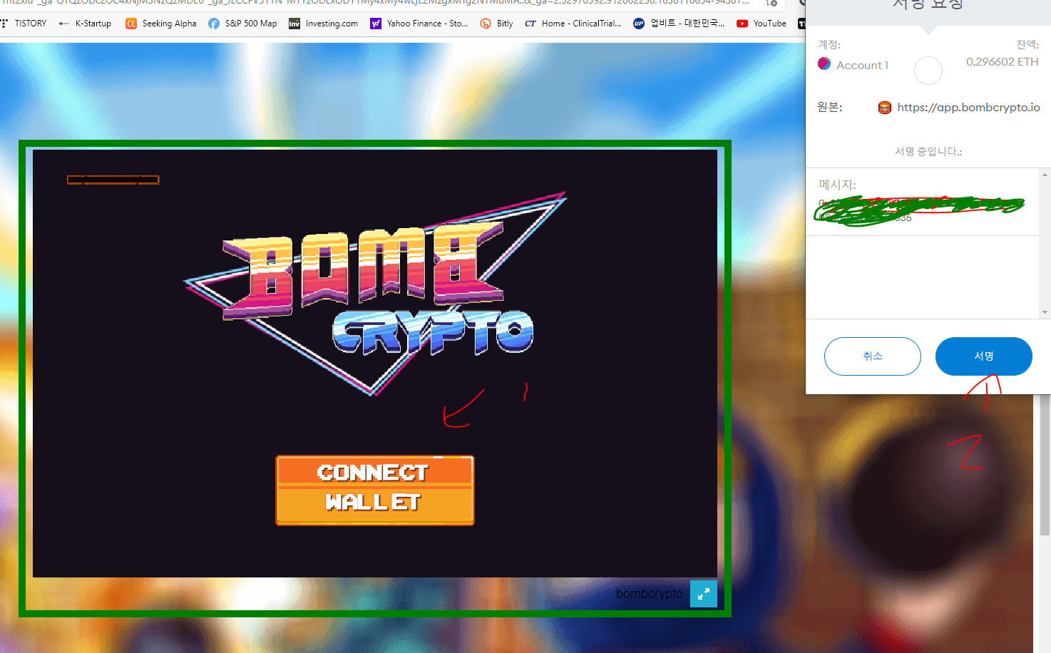This screenshot has width=1051, height=653.
Task: Click the 메시지: label in the popup
Action: (x=837, y=185)
